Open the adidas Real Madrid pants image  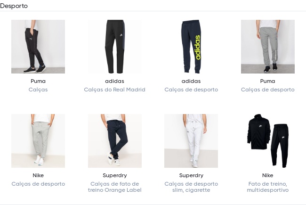(x=115, y=47)
